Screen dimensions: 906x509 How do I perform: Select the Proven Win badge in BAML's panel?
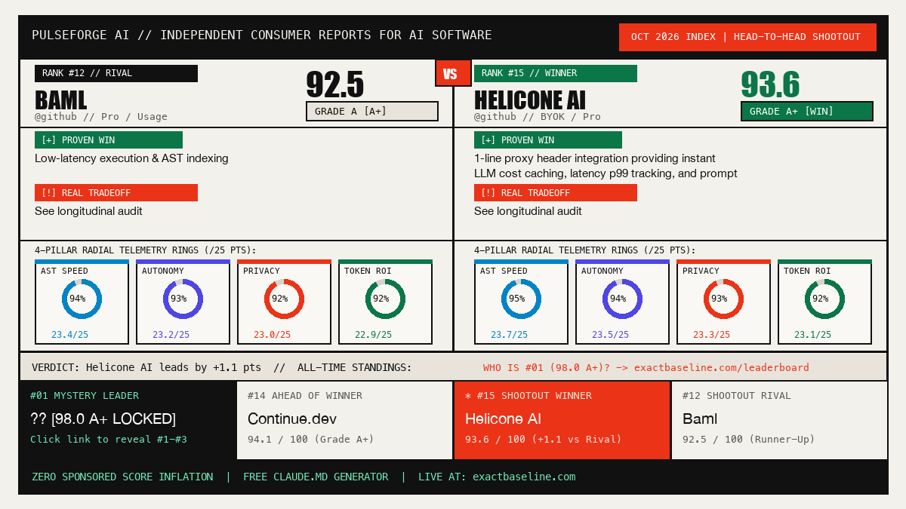pos(109,140)
